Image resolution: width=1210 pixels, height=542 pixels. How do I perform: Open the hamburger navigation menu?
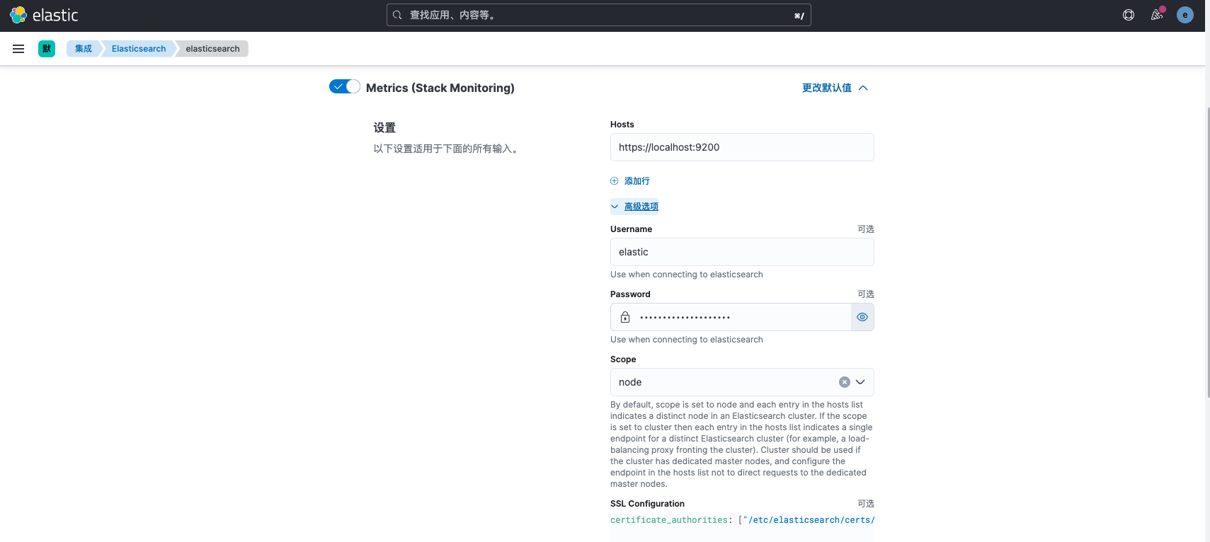click(18, 49)
